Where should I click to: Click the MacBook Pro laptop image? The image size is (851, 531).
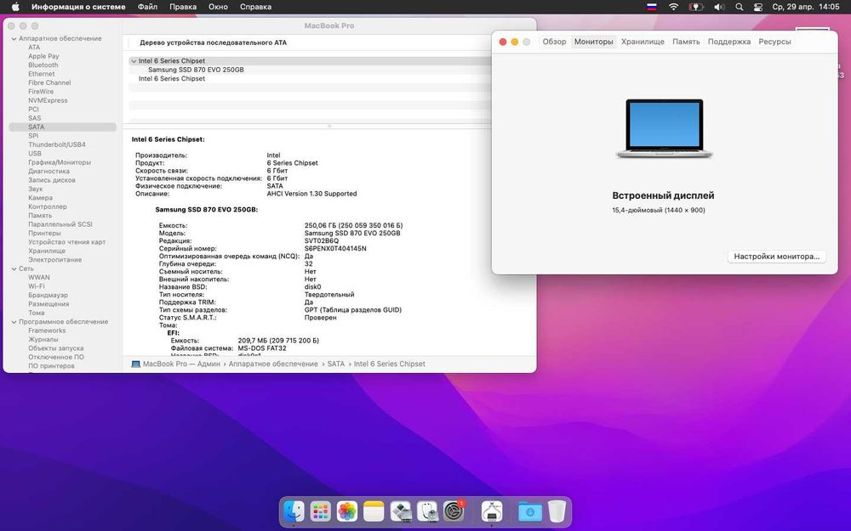click(665, 128)
